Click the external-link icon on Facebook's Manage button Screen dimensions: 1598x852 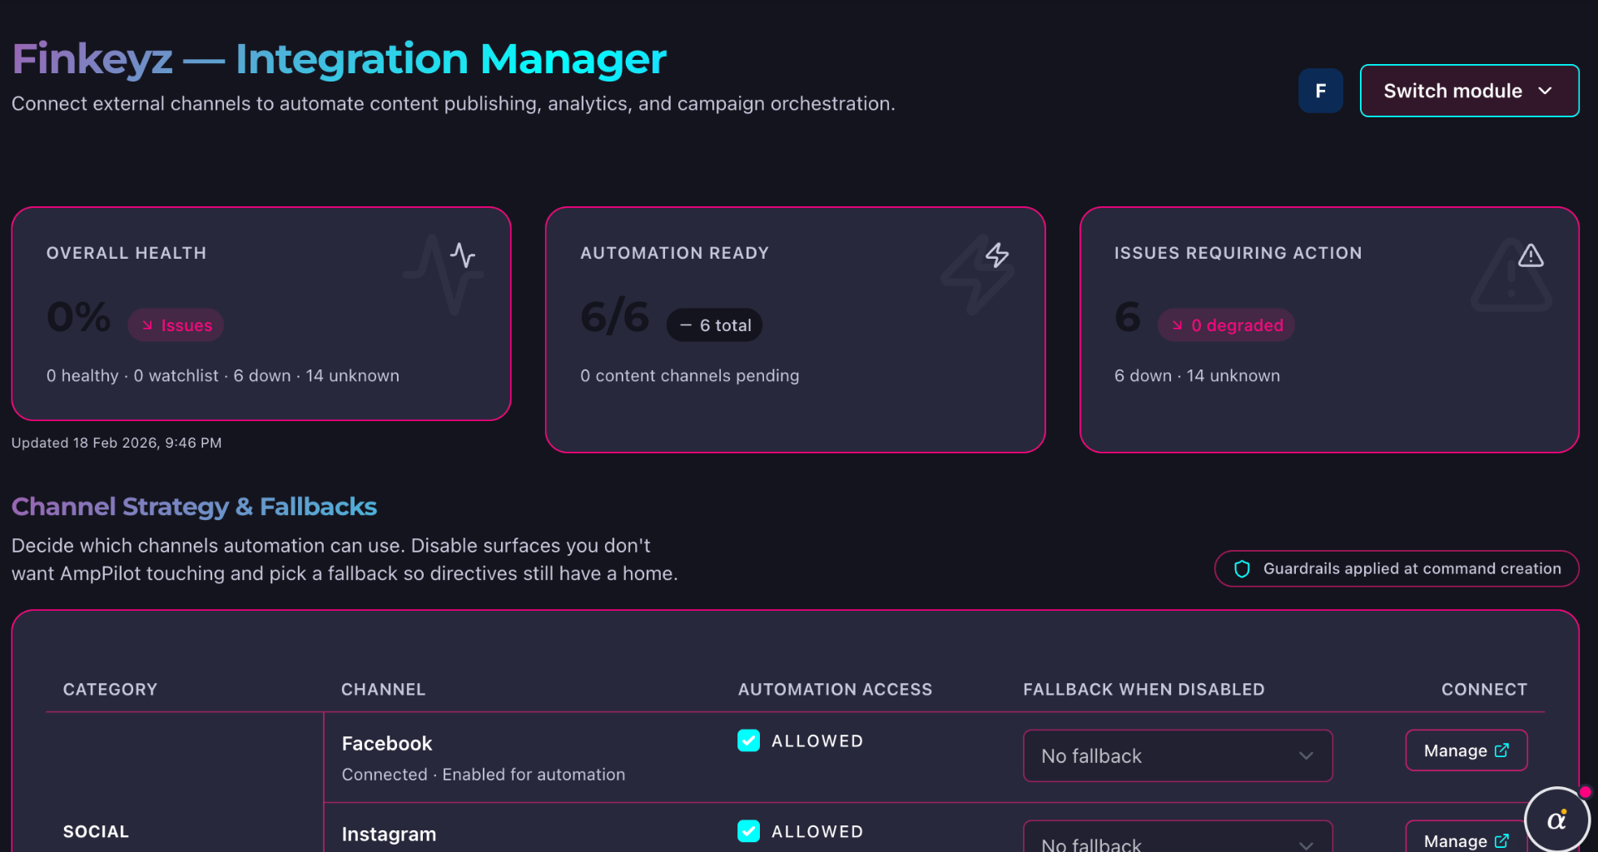tap(1502, 750)
